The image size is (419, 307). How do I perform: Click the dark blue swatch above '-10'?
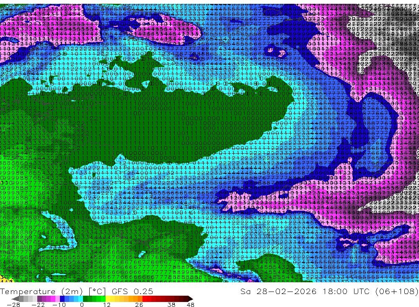pos(62,299)
